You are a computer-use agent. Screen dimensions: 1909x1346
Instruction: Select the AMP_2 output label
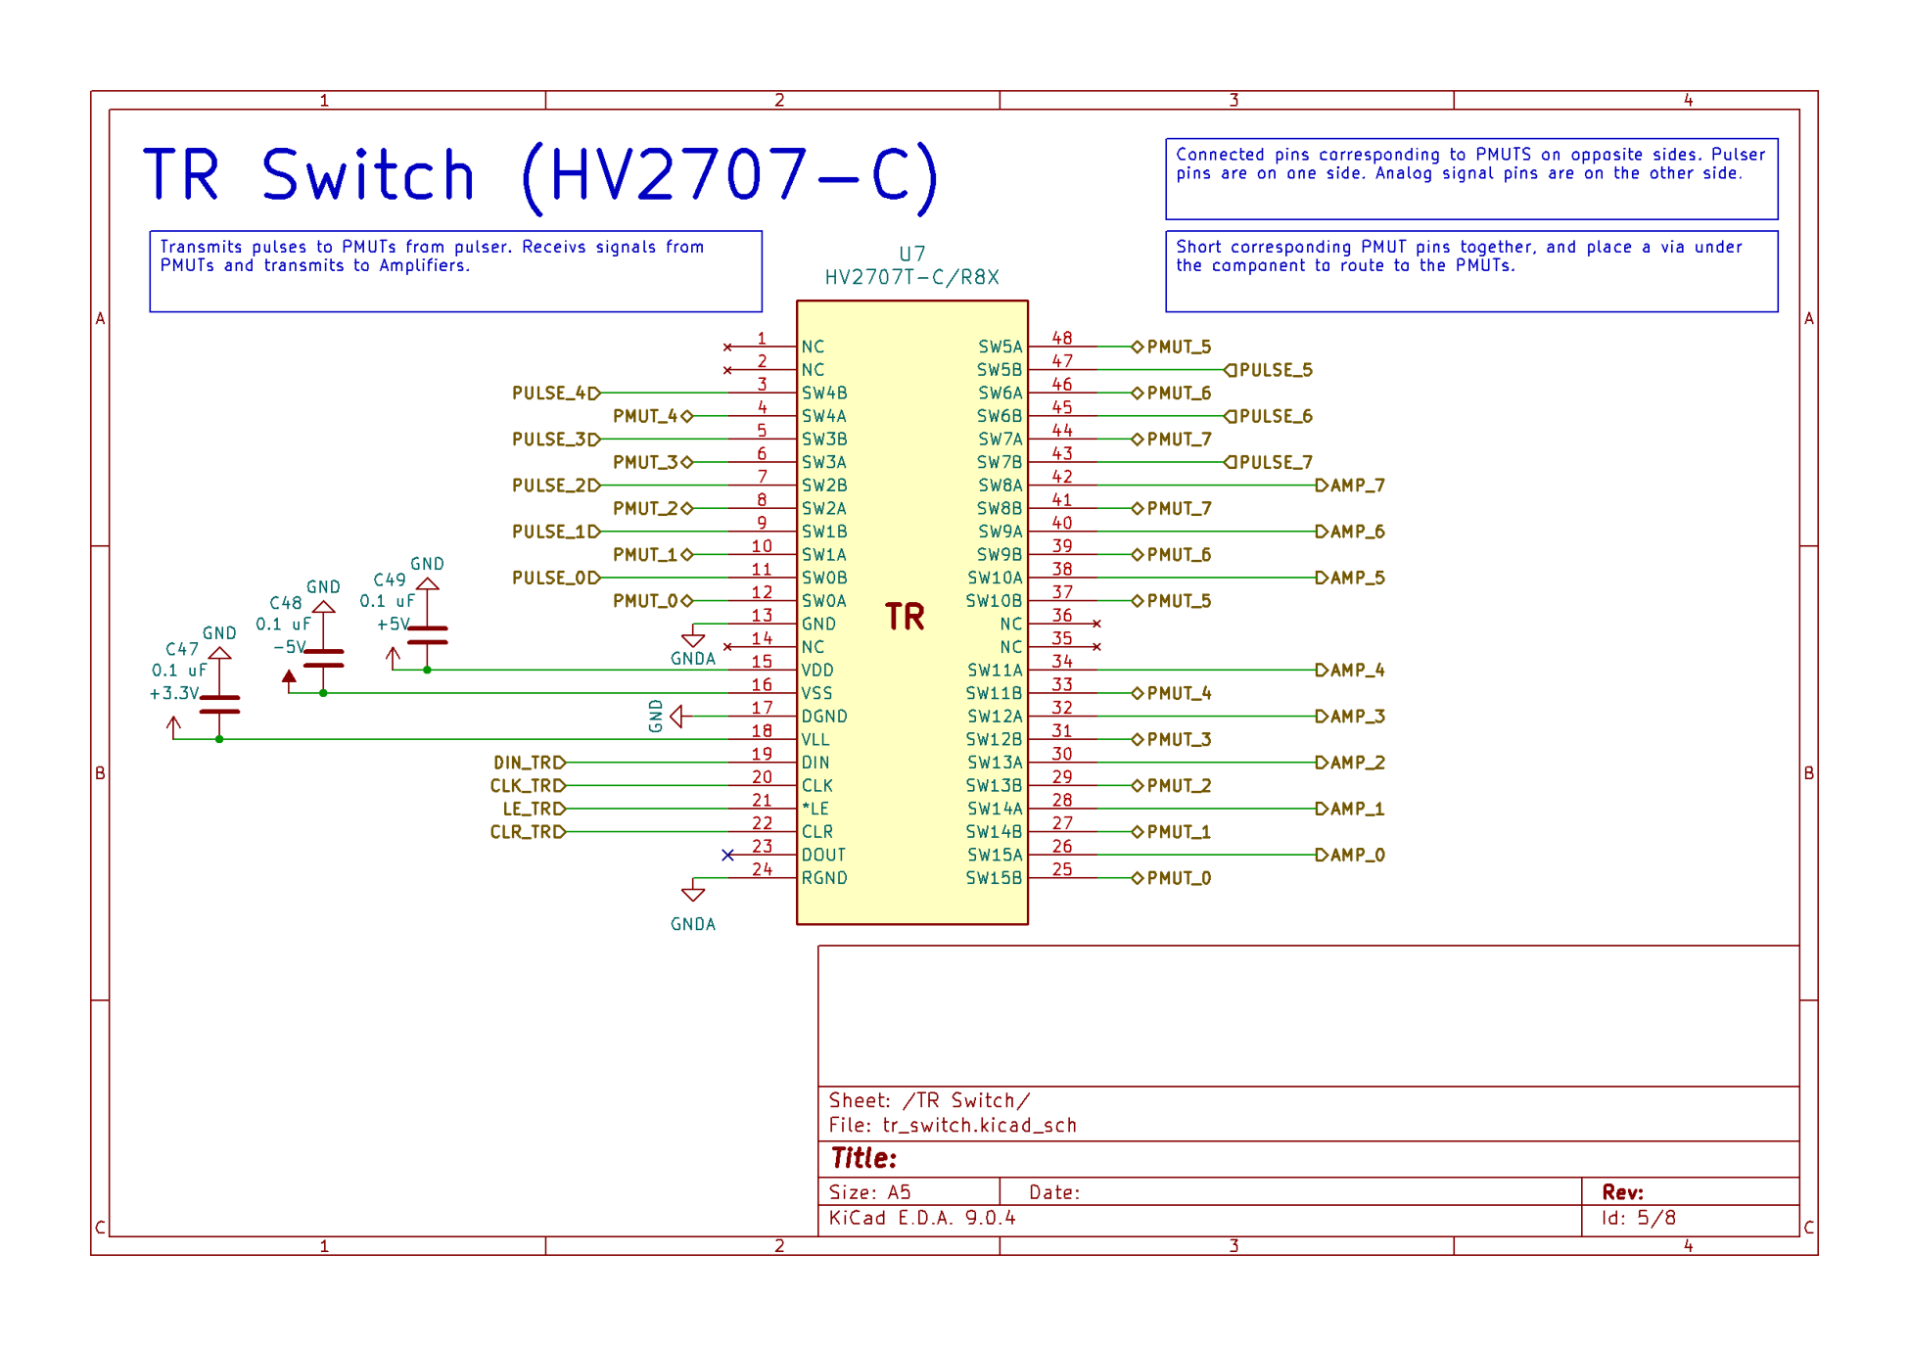pyautogui.click(x=1351, y=763)
